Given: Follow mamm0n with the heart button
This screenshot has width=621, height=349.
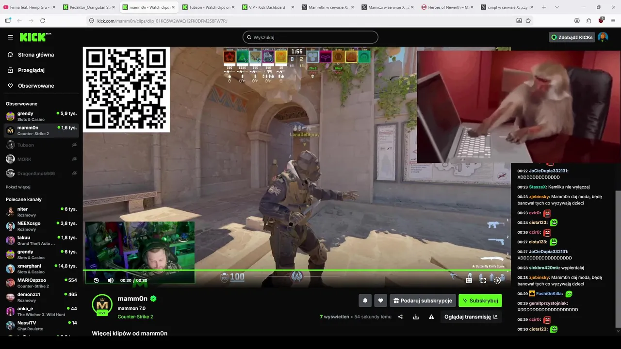Looking at the screenshot, I should pyautogui.click(x=381, y=301).
